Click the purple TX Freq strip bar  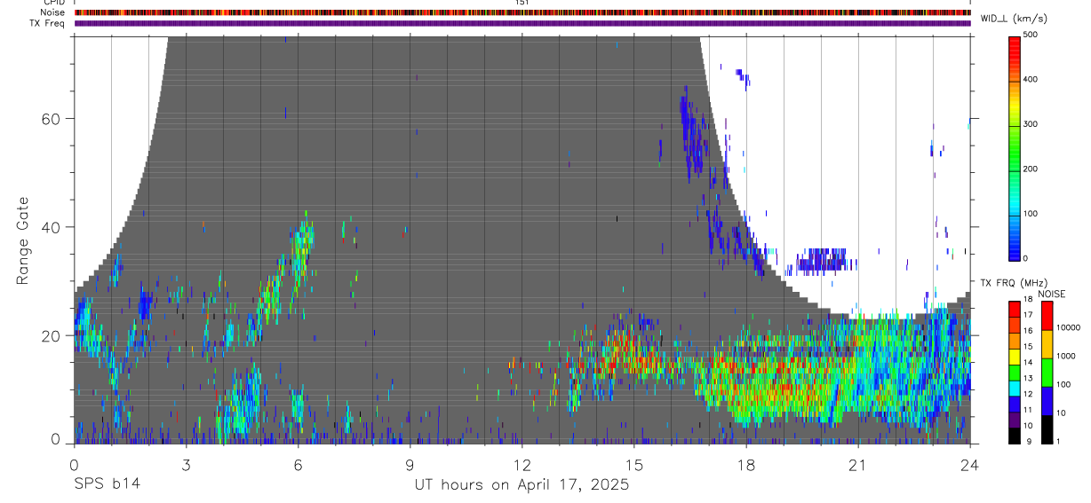522,23
